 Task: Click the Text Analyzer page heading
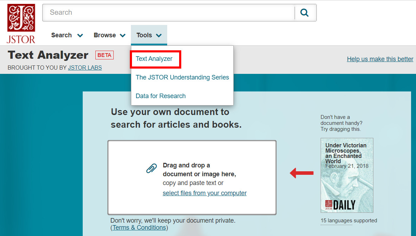pyautogui.click(x=48, y=55)
